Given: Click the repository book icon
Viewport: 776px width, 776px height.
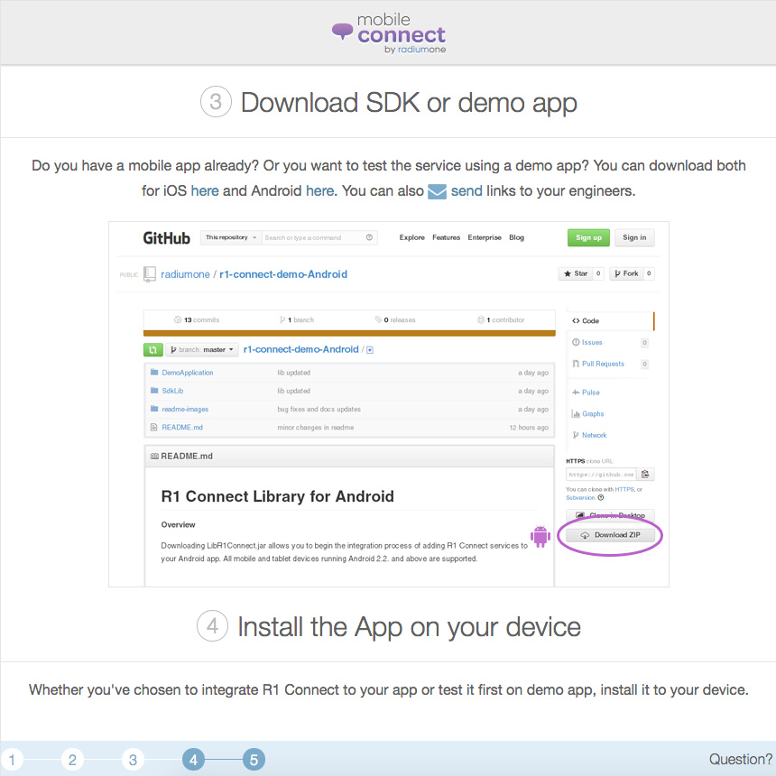Looking at the screenshot, I should (150, 274).
